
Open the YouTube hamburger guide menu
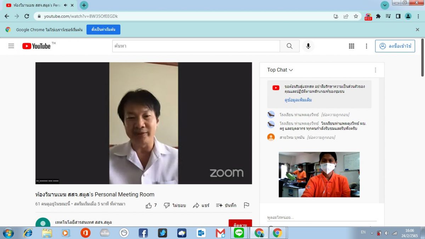tap(11, 46)
